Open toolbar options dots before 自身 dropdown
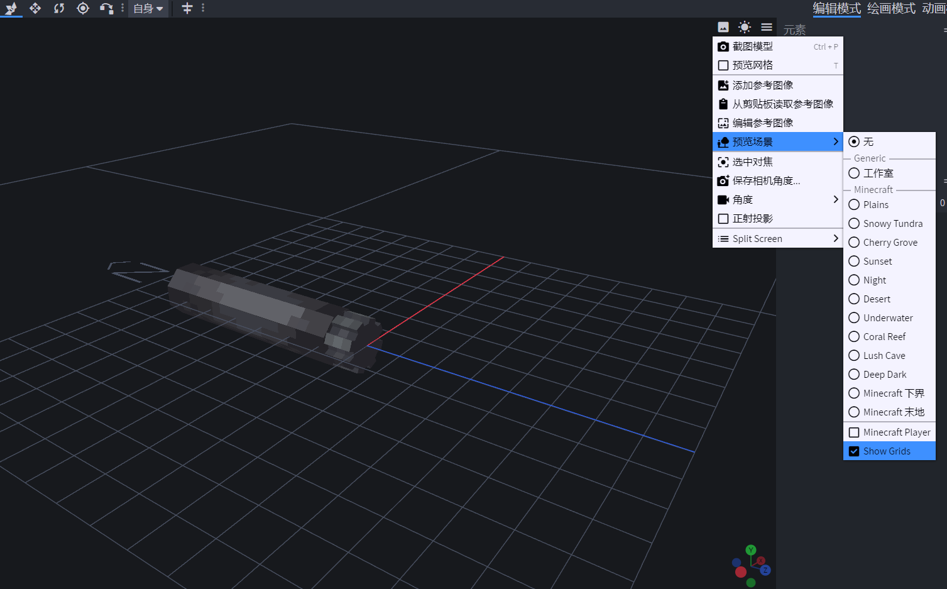 coord(123,8)
